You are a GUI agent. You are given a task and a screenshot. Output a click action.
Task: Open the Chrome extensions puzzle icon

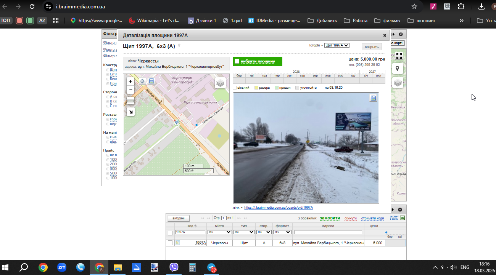461,6
